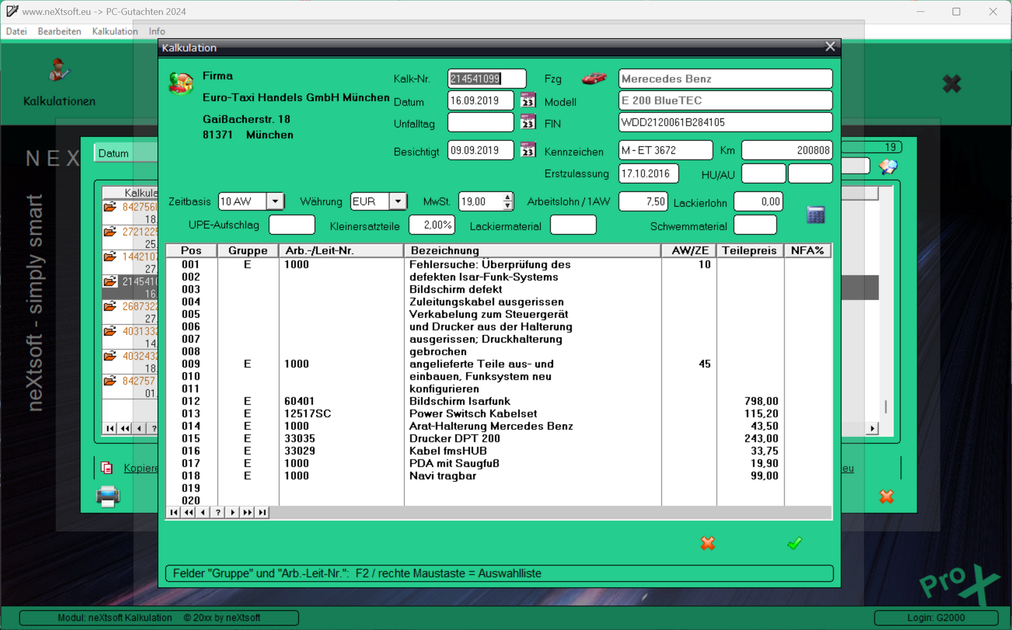Select the Bildschirm Isarfunk row at position 012

(459, 401)
